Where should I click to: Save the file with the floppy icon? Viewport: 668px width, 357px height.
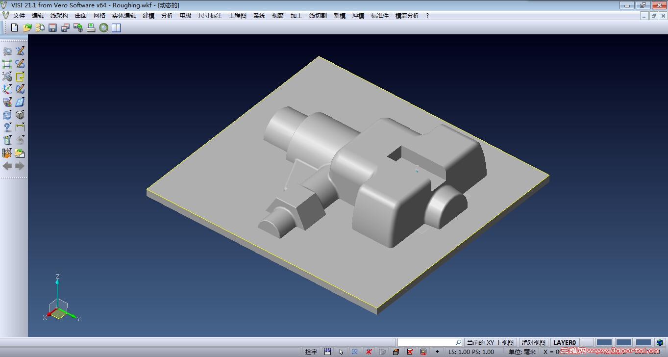pos(52,28)
